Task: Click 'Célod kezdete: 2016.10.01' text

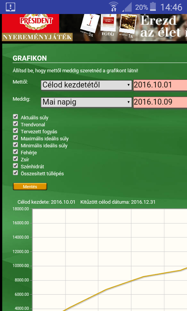Action: (x=46, y=202)
